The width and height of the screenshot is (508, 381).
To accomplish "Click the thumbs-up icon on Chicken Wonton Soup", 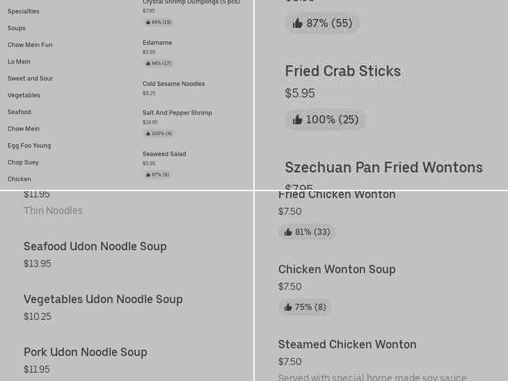I will (x=289, y=307).
